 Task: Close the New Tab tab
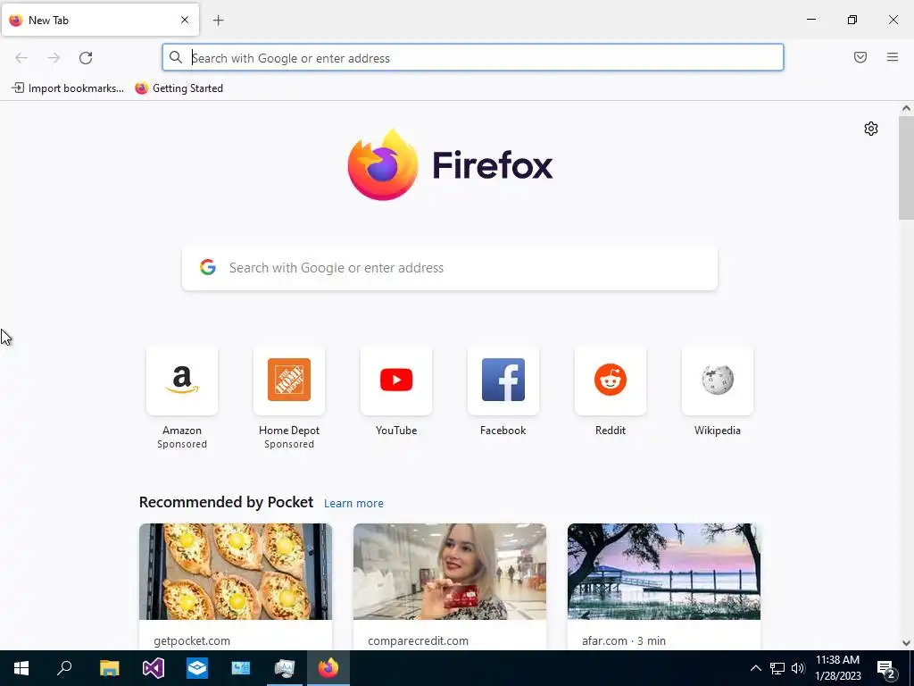[185, 20]
